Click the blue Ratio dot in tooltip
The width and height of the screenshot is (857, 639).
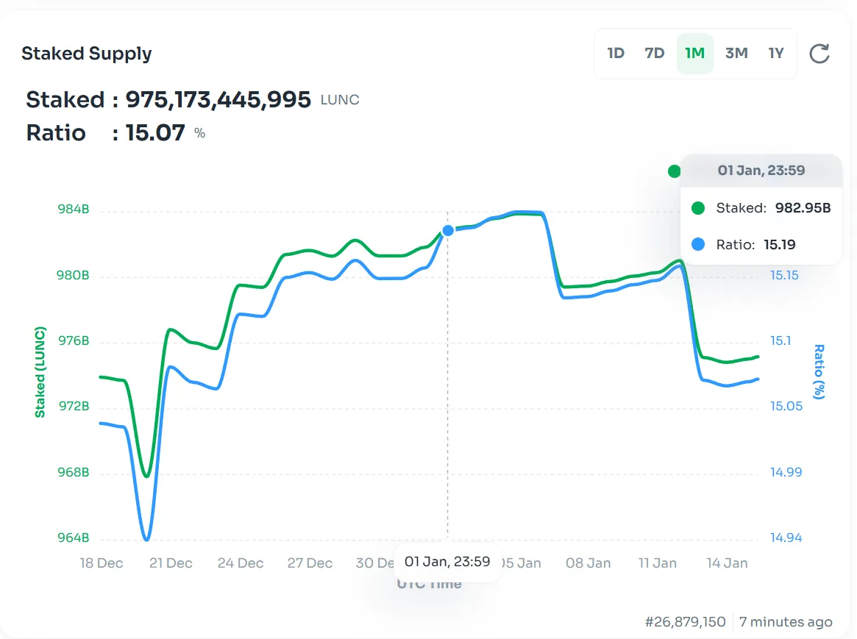click(x=697, y=245)
